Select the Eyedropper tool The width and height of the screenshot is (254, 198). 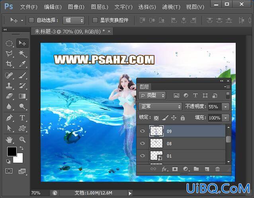[x=22, y=63]
